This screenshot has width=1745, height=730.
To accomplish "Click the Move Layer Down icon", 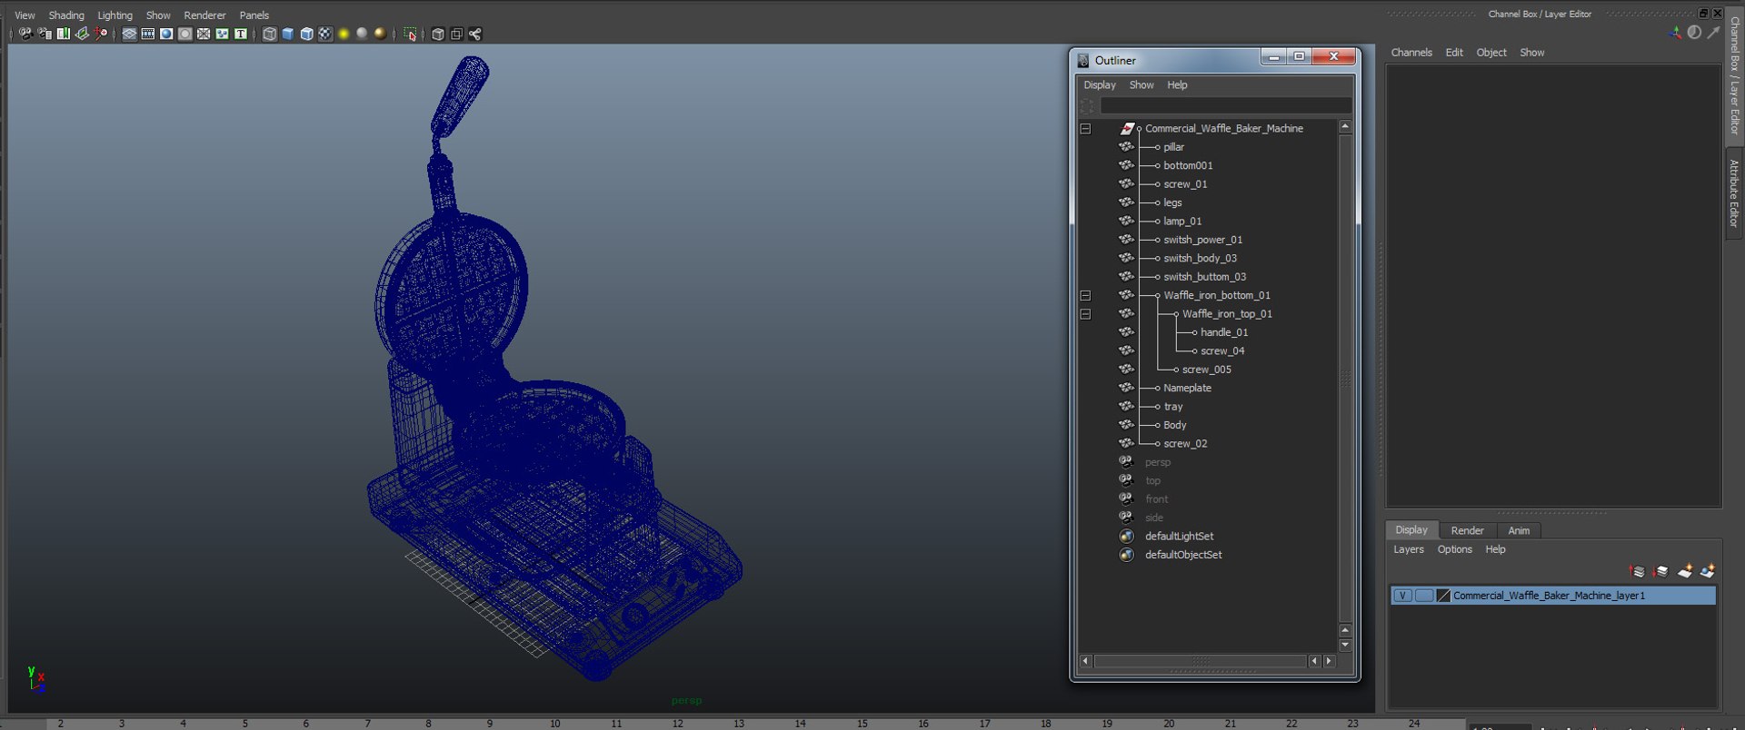I will [1660, 572].
